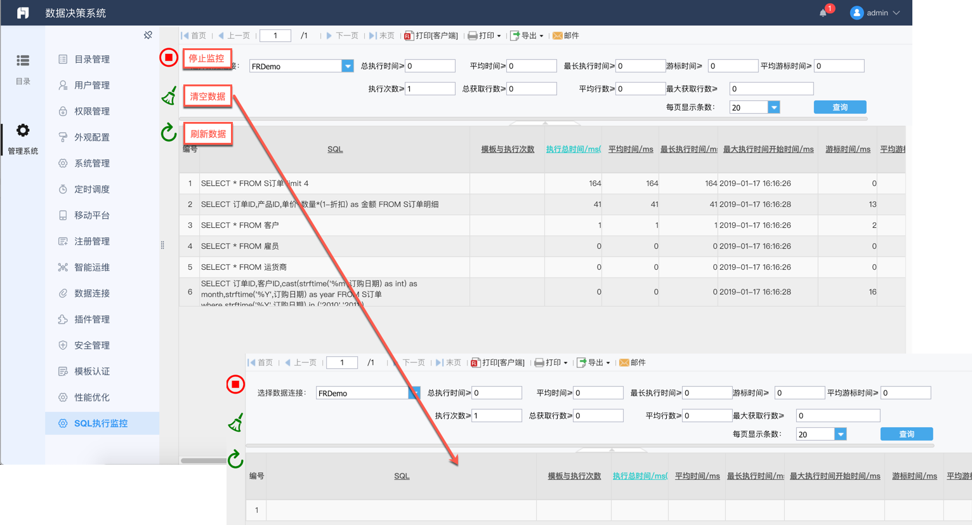Click 邮件 in lower toolbar

(x=633, y=362)
